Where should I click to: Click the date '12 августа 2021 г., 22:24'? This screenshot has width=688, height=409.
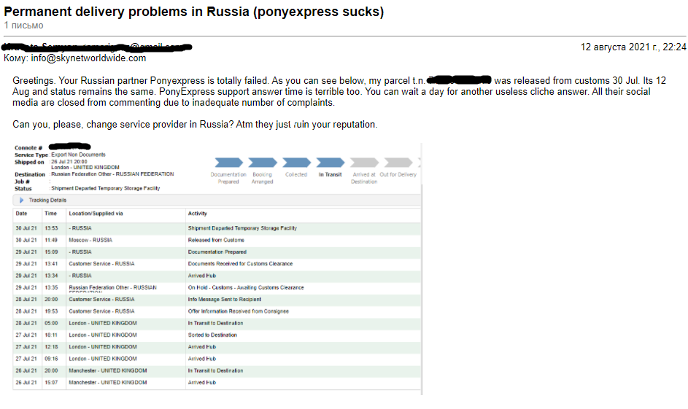(633, 47)
